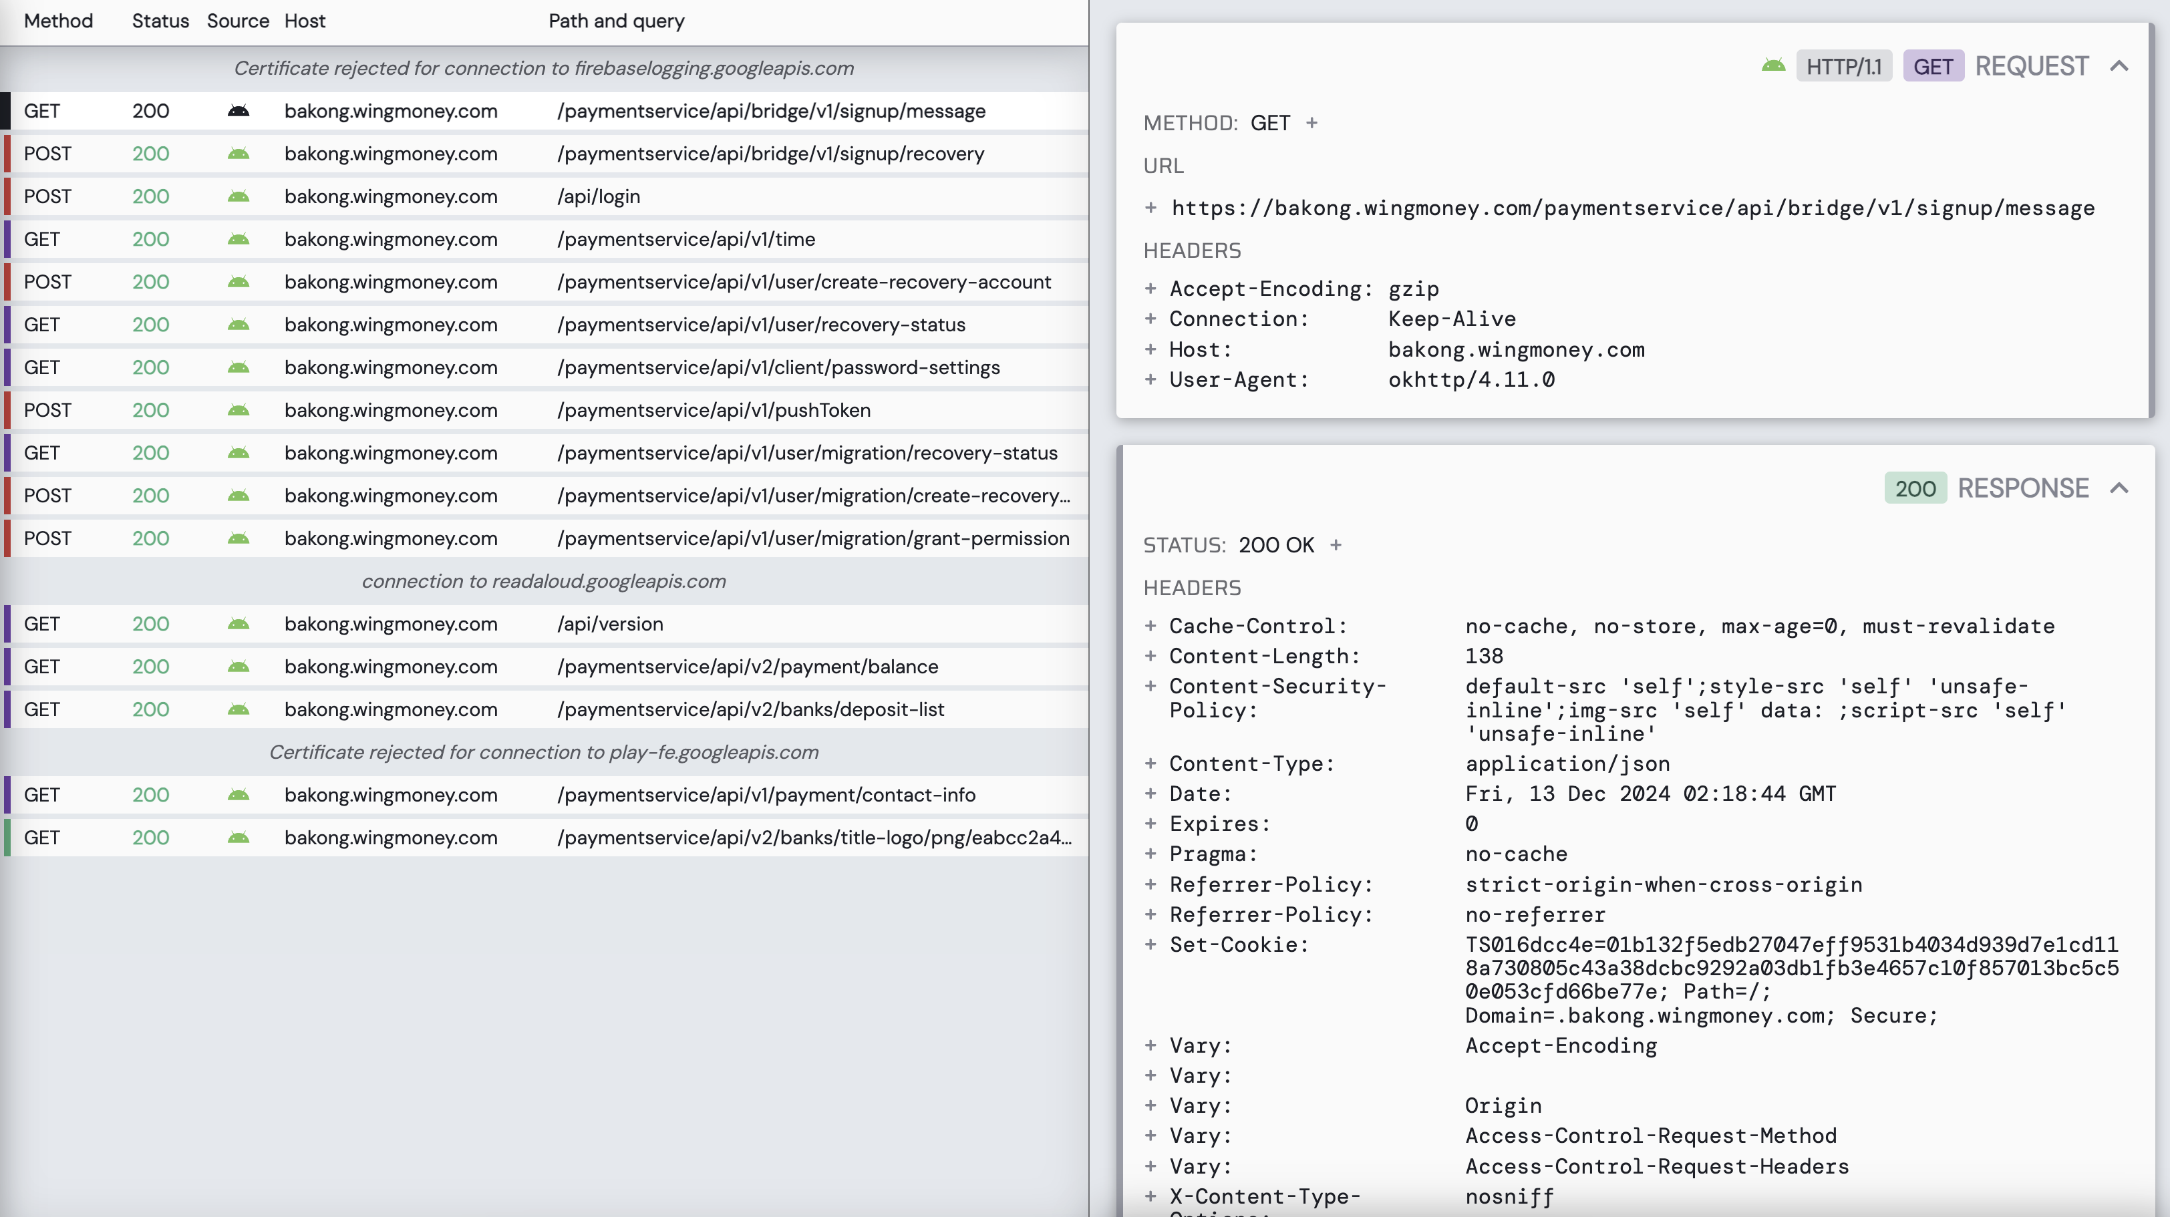2170x1217 pixels.
Task: Collapse the REQUEST card with its chevron
Action: (2119, 65)
